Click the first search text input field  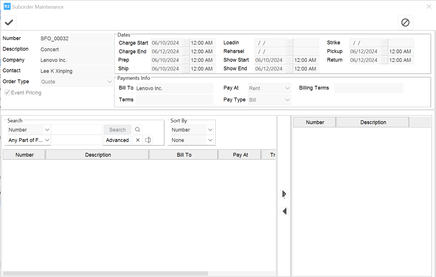(x=77, y=130)
